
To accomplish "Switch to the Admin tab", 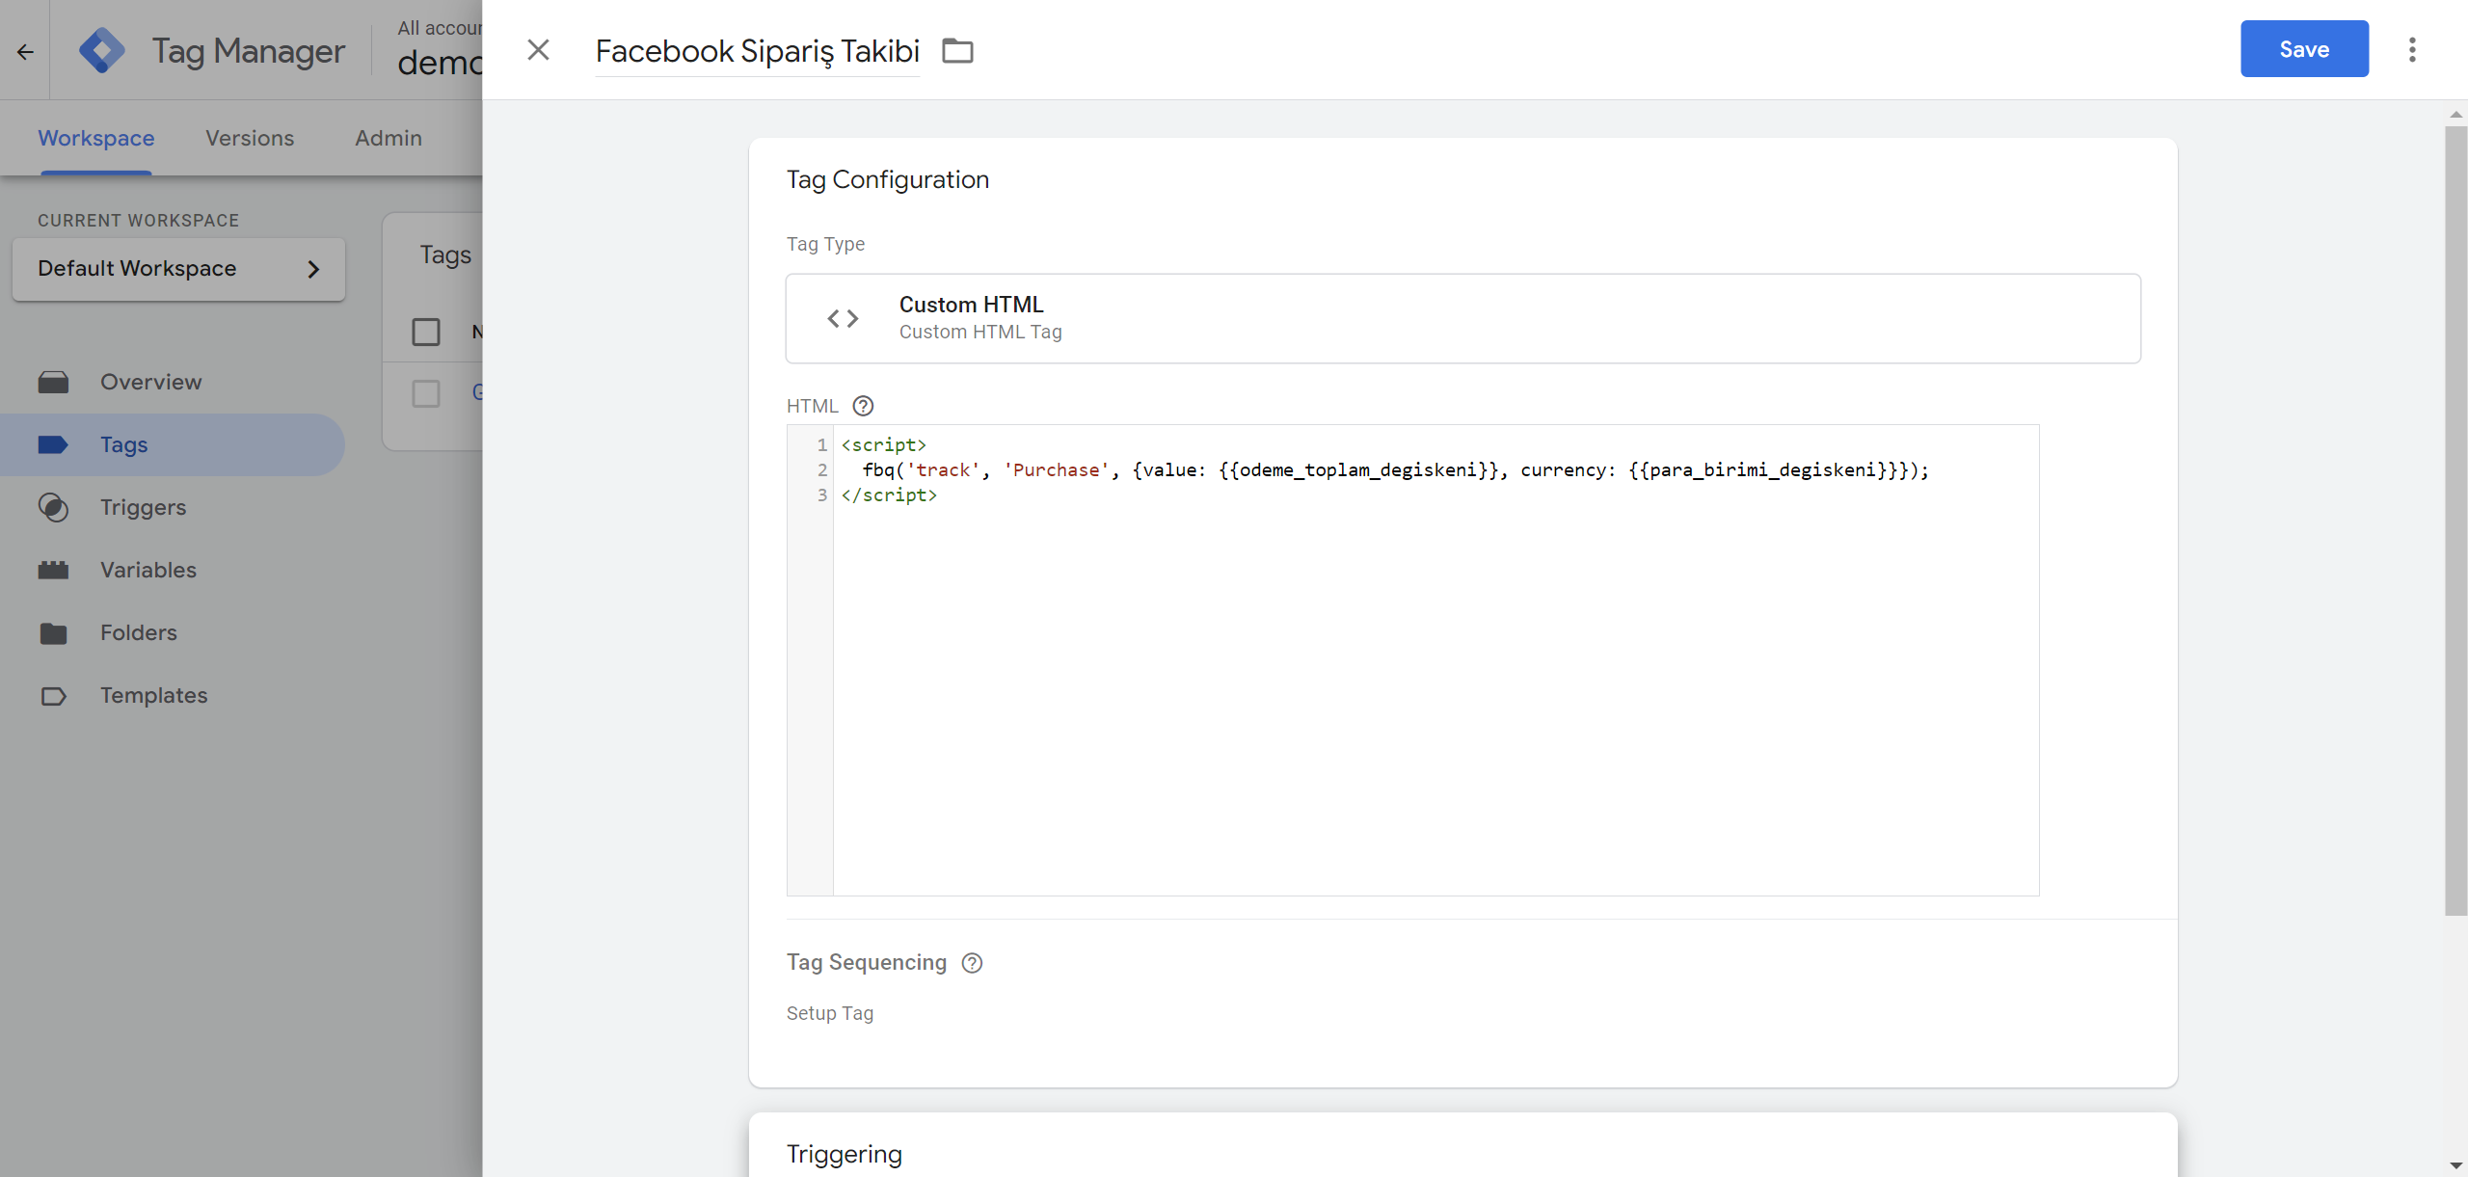I will (x=389, y=138).
